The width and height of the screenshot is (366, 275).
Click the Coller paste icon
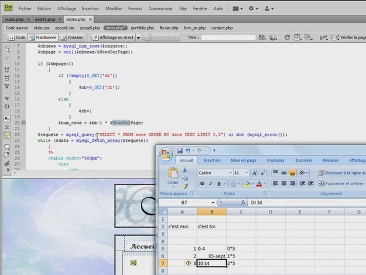(x=173, y=173)
